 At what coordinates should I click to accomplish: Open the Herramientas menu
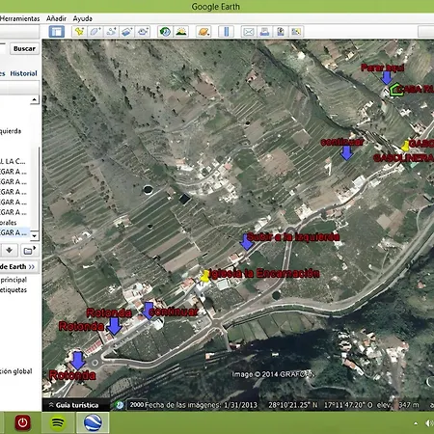[19, 18]
